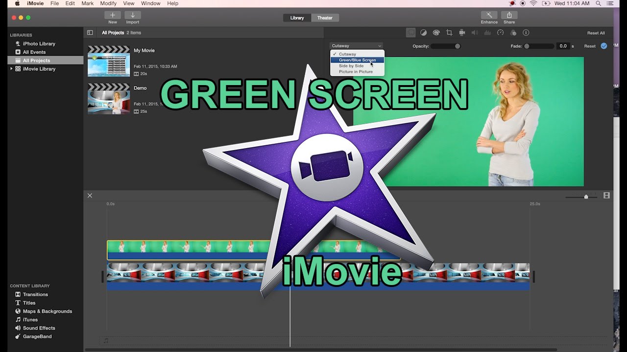Open the Help menu
The image size is (627, 352).
pyautogui.click(x=172, y=3)
